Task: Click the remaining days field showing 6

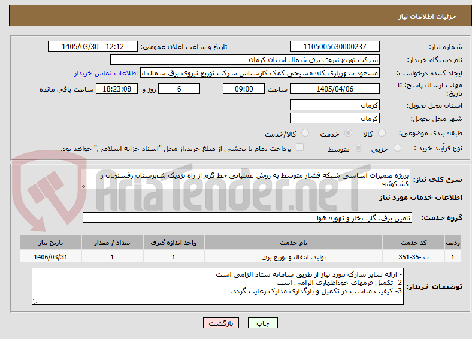Action: click(x=179, y=89)
